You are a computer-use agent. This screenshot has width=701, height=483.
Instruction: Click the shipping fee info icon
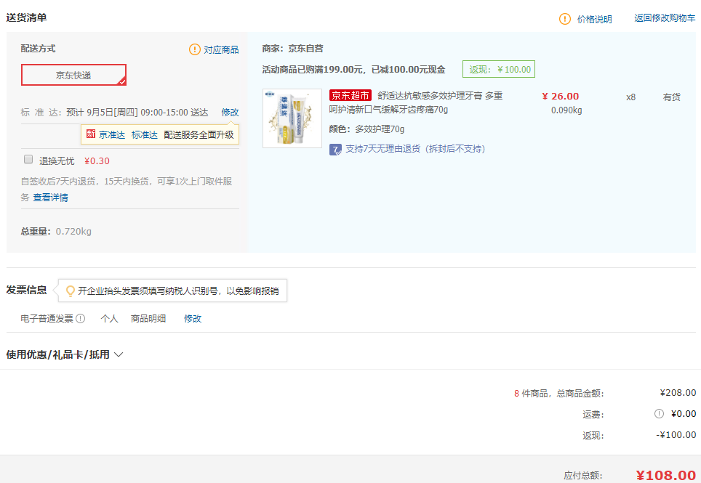pos(659,414)
